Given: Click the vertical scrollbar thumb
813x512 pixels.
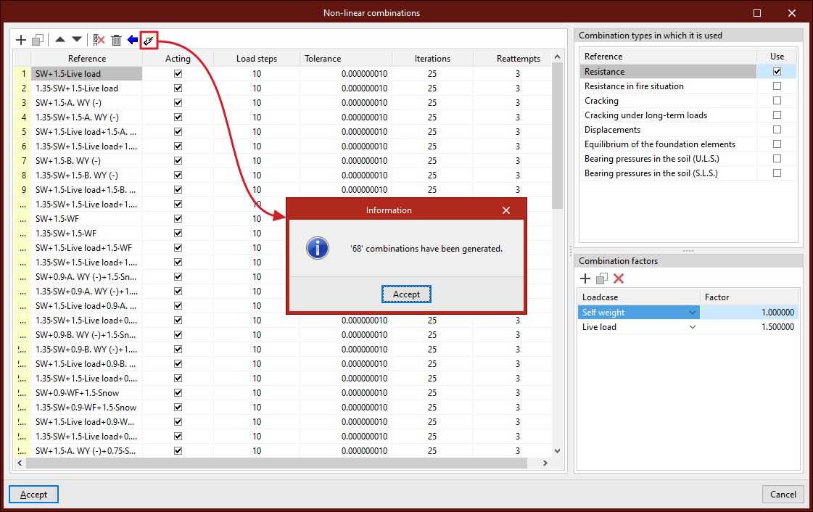Looking at the screenshot, I should [x=558, y=136].
